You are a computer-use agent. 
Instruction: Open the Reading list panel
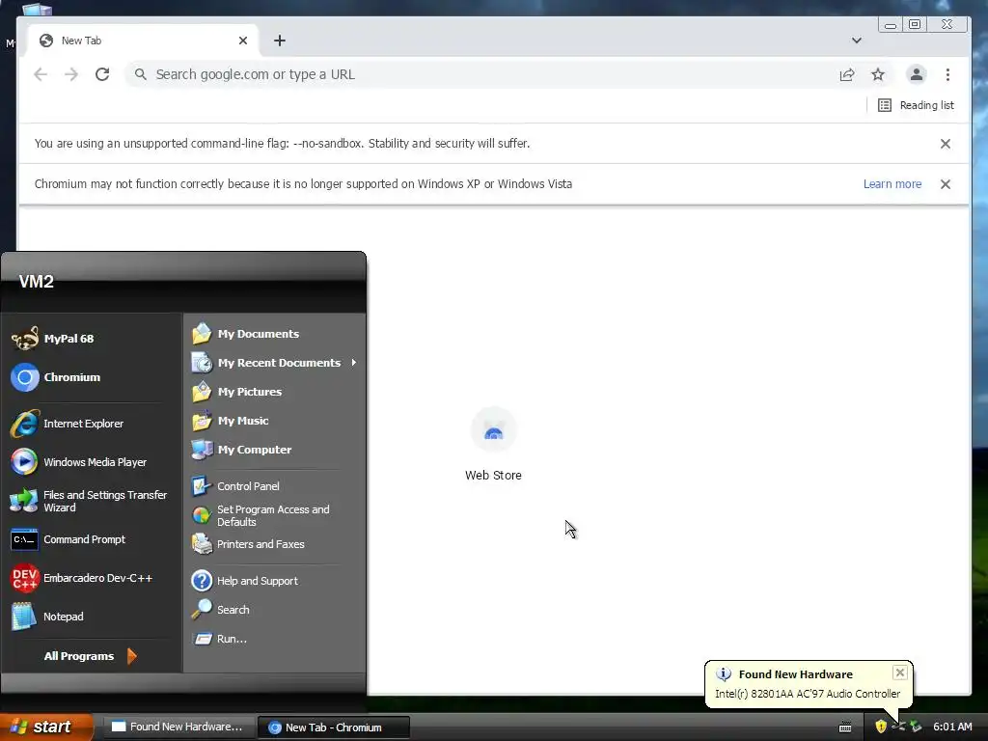point(916,105)
